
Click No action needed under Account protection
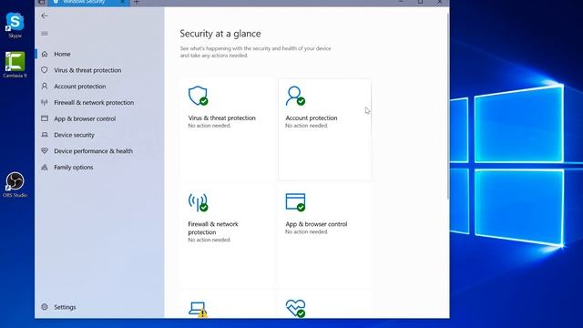(306, 126)
